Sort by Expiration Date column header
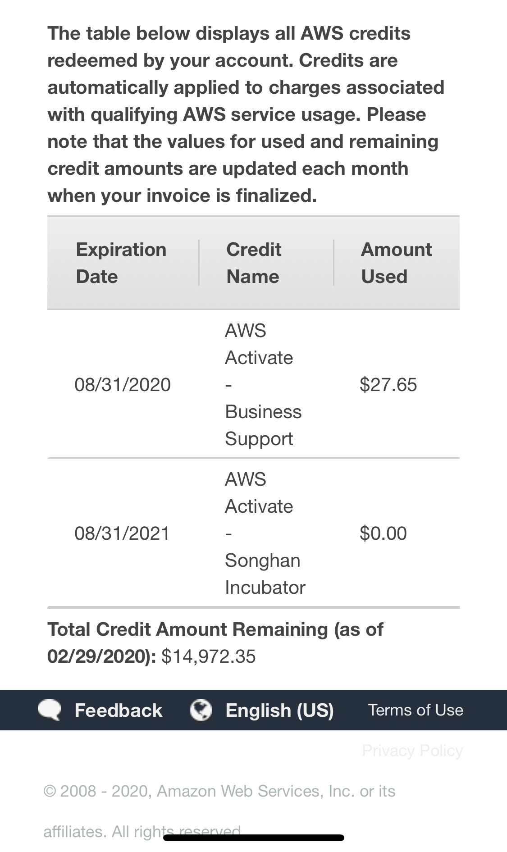This screenshot has height=852, width=507. point(121,263)
